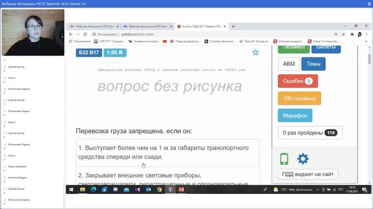Open the Правила дорожного bookmark
This screenshot has width=373, height=209.
(185, 41)
